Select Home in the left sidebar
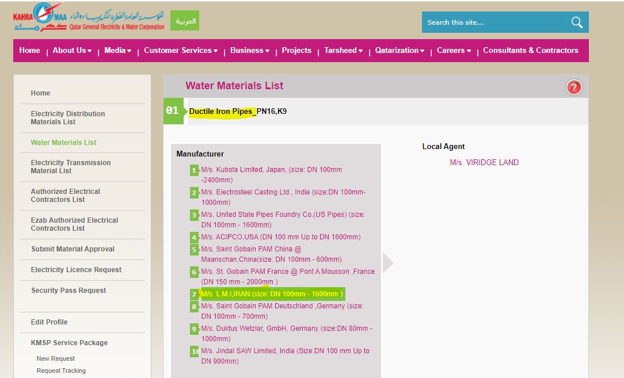Screen dimensions: 624x378 click(41, 93)
